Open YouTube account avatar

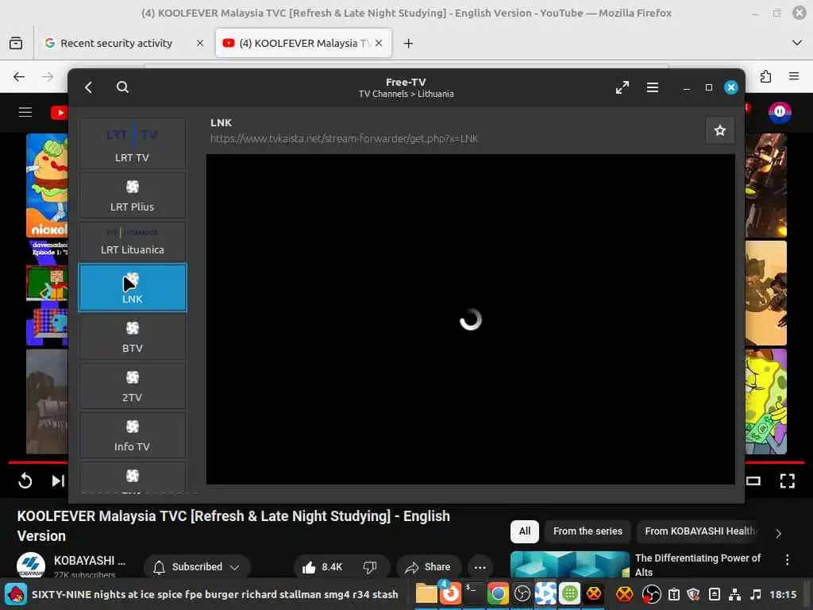click(x=780, y=112)
